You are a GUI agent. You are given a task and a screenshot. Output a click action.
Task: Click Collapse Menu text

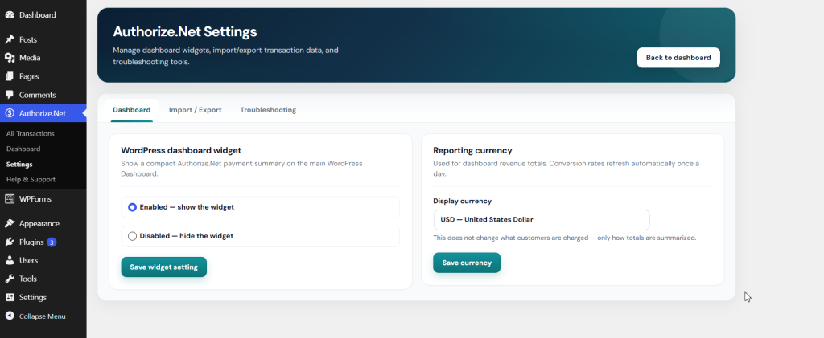coord(43,316)
